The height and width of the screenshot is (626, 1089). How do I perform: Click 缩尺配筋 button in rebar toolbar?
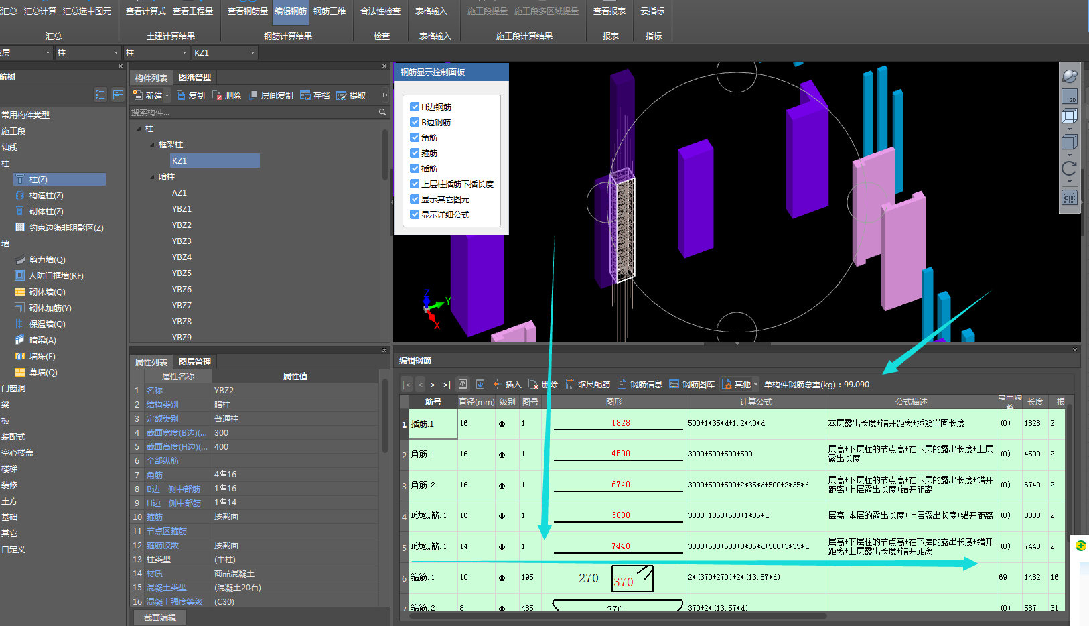(x=587, y=384)
